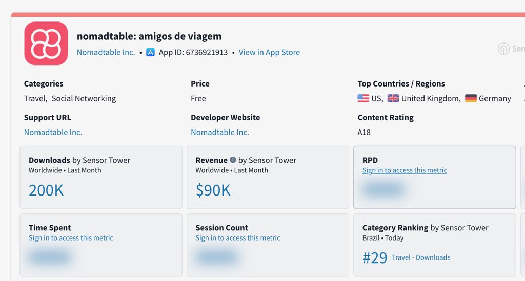Click the US flag icon
Image resolution: width=525 pixels, height=281 pixels.
pyautogui.click(x=364, y=98)
